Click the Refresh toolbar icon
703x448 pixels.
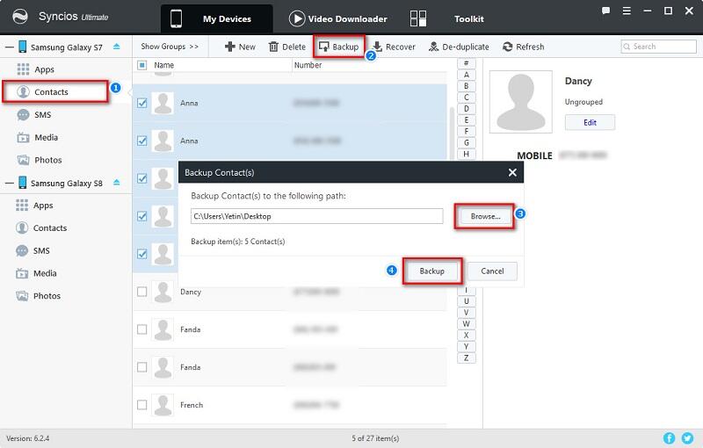pos(523,47)
